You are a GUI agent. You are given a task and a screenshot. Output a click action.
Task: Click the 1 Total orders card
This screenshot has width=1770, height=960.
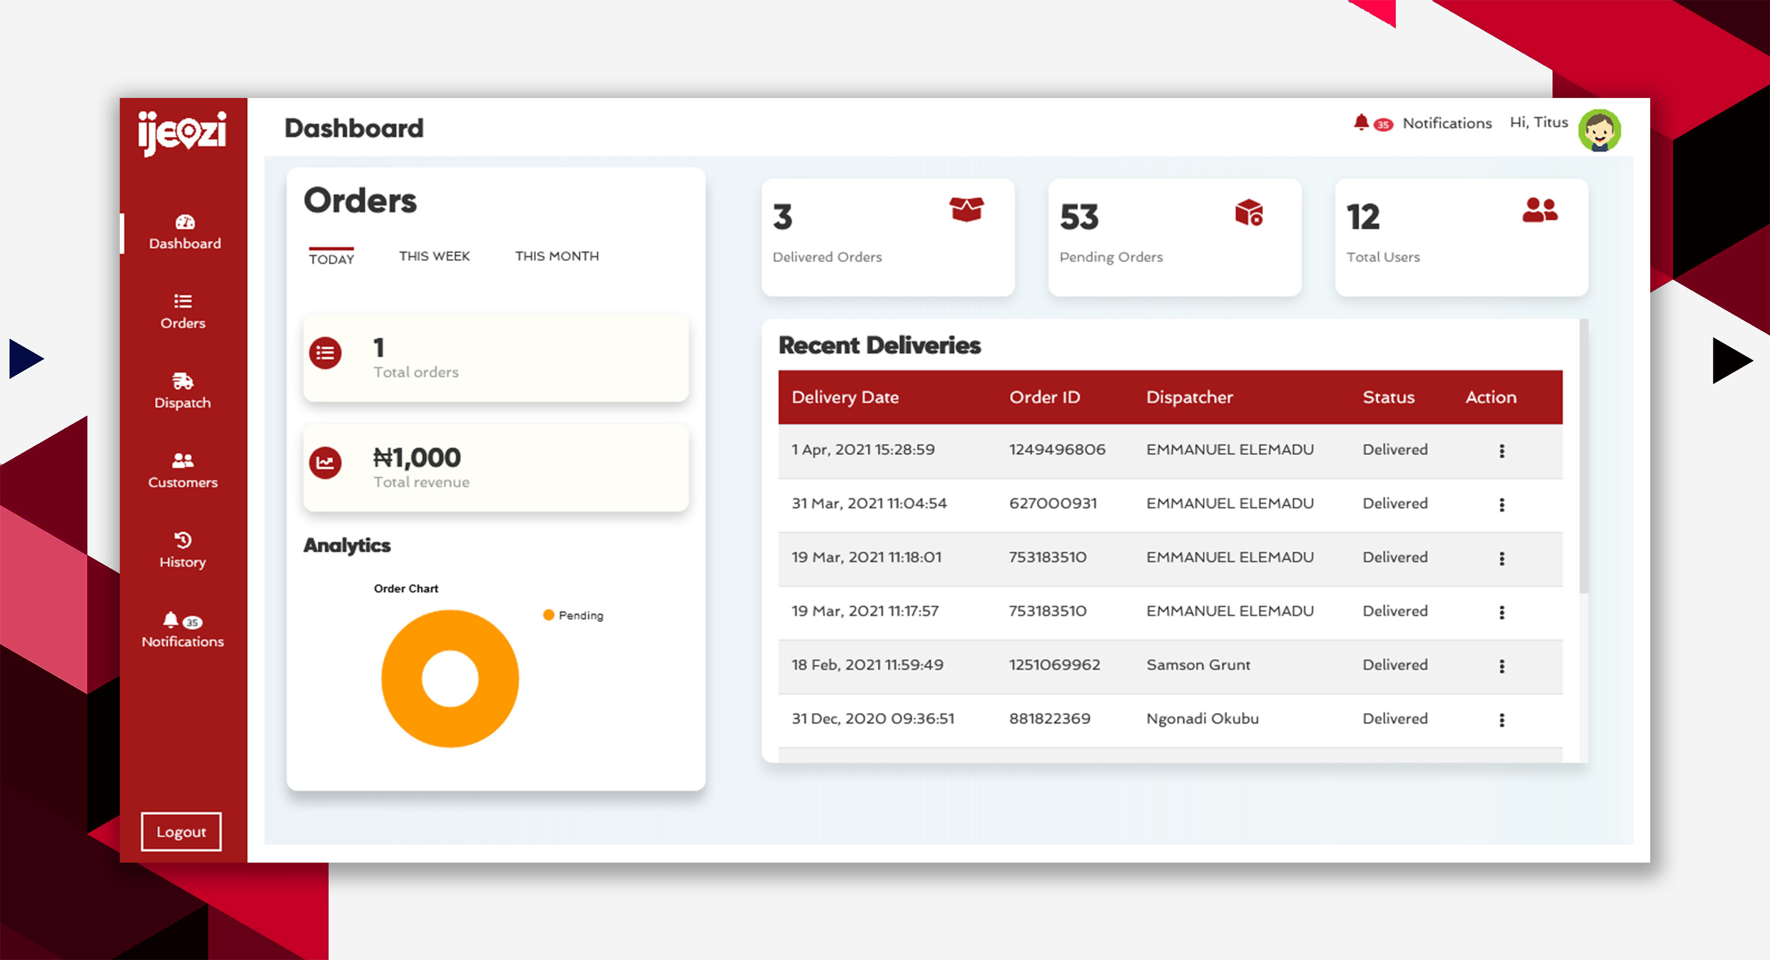(x=496, y=358)
